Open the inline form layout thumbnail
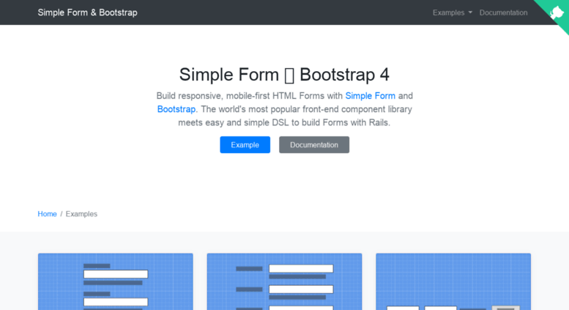 453,281
